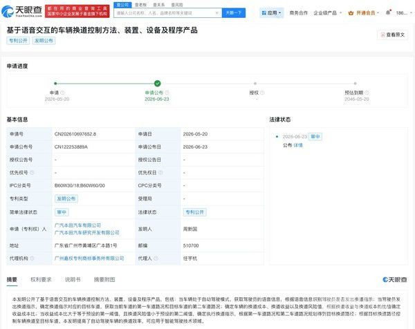
Task: Click the 审中 tag in 法律状态 panel
Action: tap(315, 136)
